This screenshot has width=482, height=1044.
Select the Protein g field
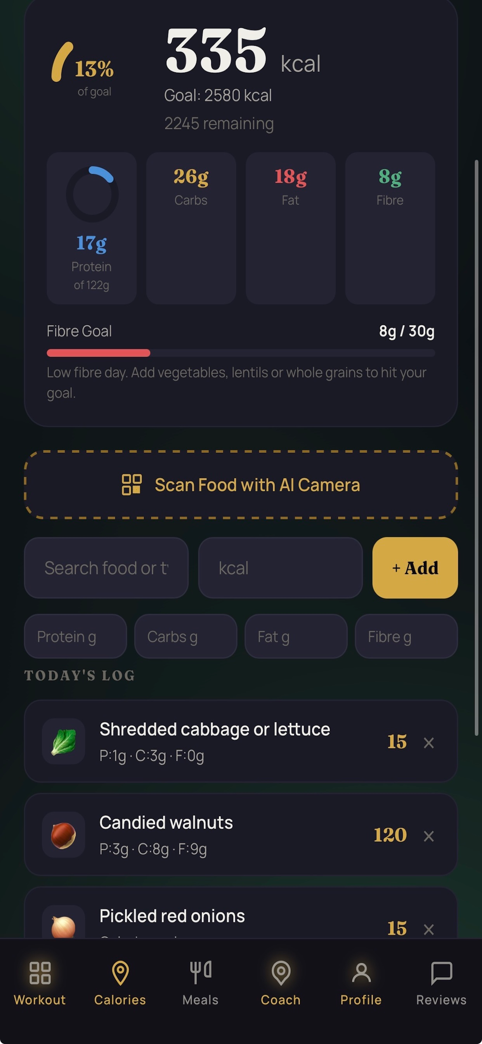click(x=75, y=636)
